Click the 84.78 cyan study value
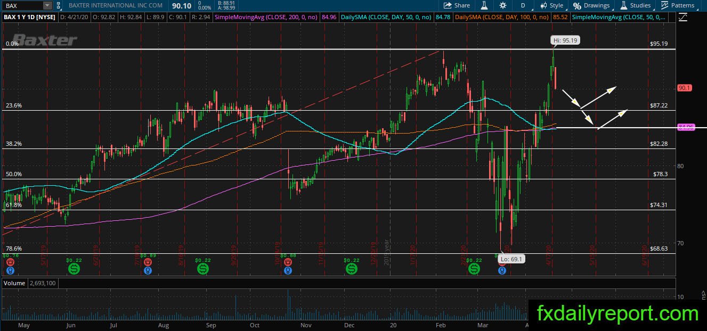707x331 pixels. (443, 17)
